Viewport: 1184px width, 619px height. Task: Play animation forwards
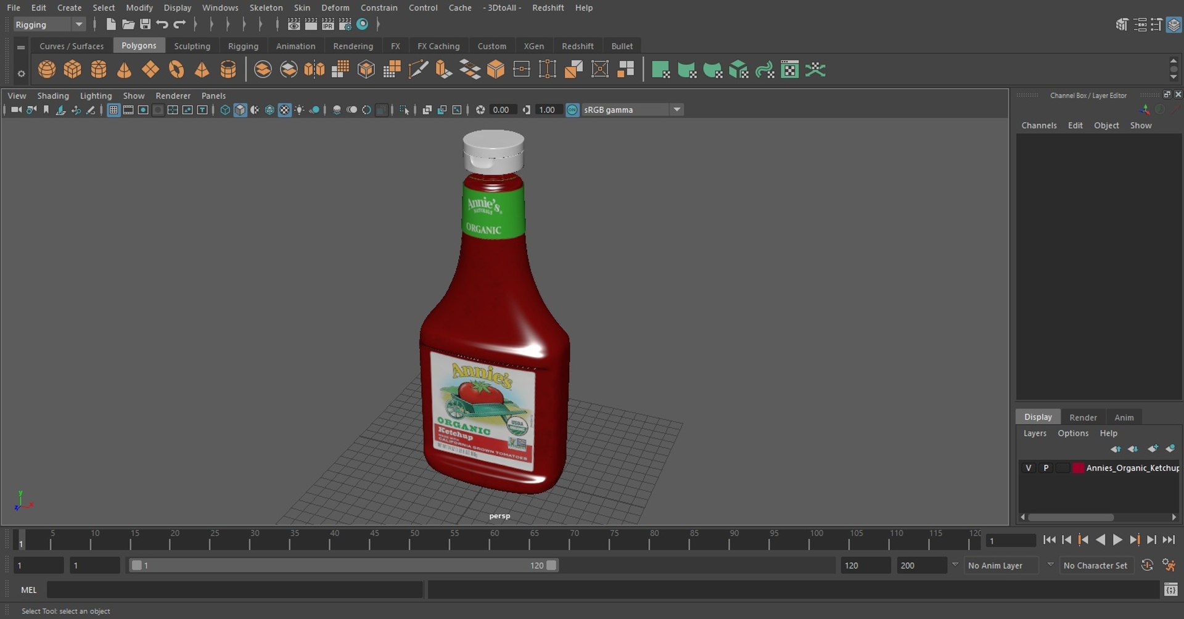(1117, 540)
